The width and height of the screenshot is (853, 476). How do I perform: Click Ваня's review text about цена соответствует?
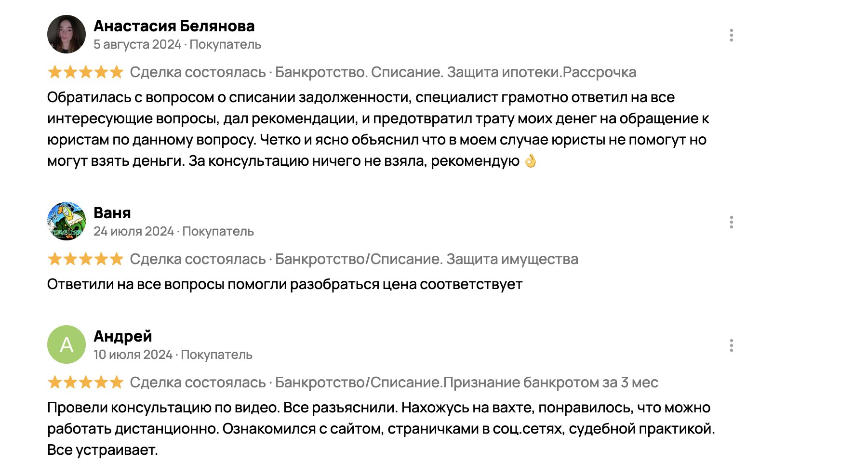pos(285,284)
